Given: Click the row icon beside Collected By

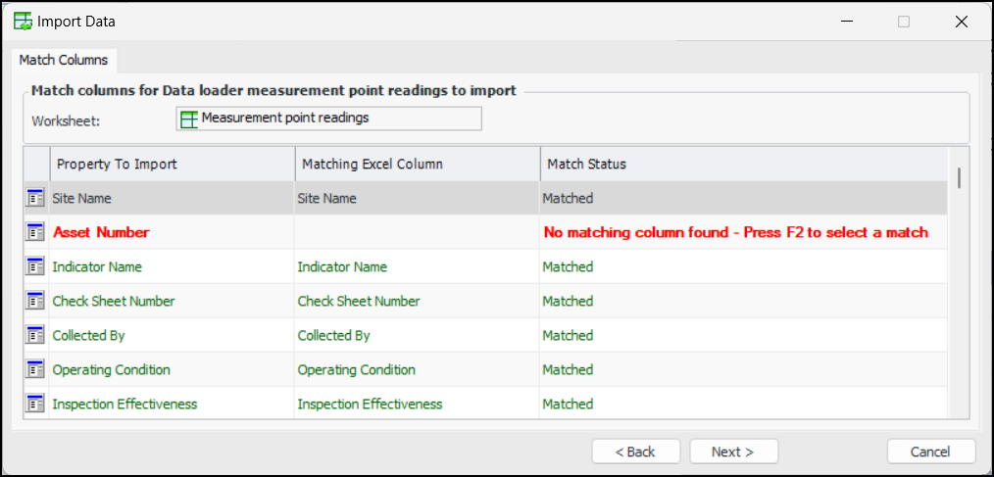Looking at the screenshot, I should pyautogui.click(x=35, y=335).
